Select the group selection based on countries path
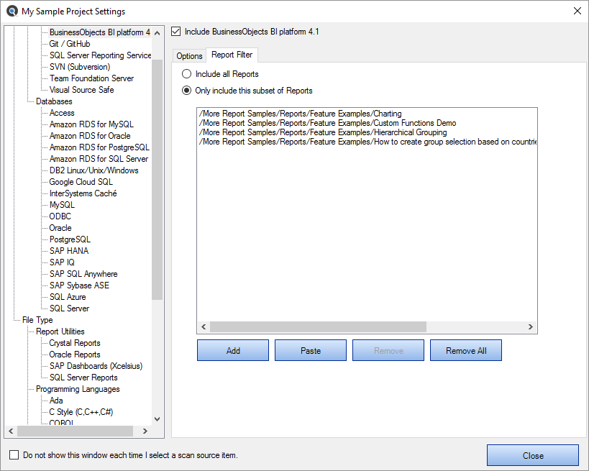Viewport: 589px width, 471px height. tap(367, 142)
